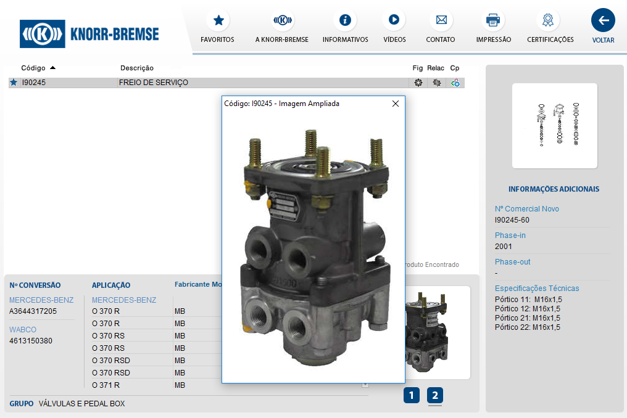Open the Informativos info icon
The height and width of the screenshot is (418, 627).
pos(345,20)
